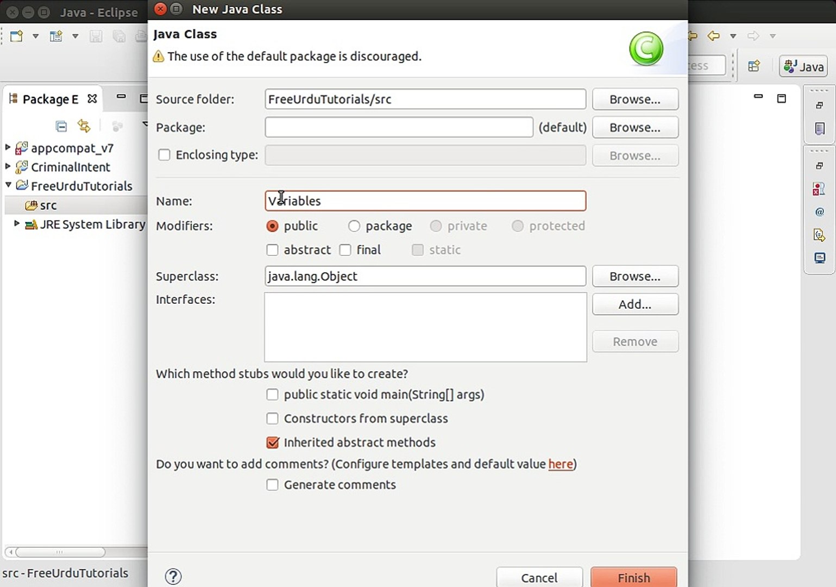
Task: Open the Problems view icon in right trim
Action: coord(819,189)
